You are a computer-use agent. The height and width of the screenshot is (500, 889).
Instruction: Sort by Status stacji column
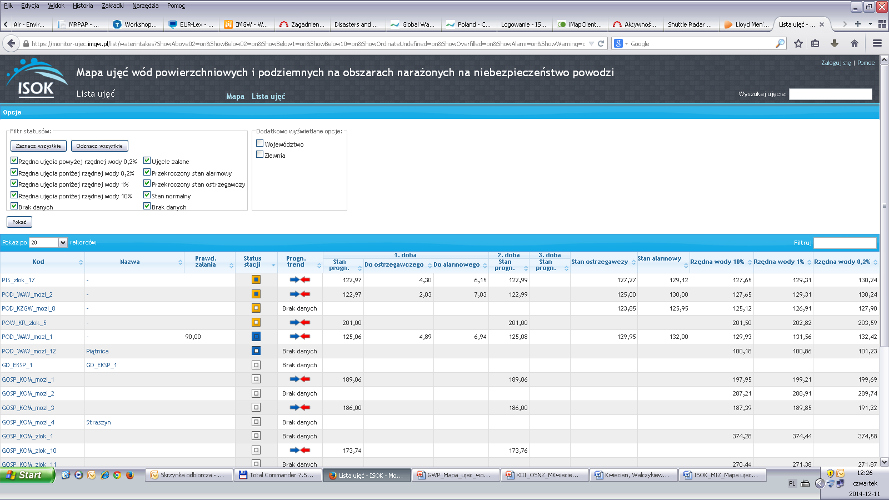256,262
